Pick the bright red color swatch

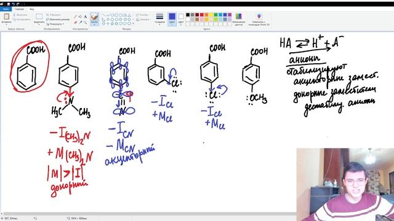(x=202, y=15)
